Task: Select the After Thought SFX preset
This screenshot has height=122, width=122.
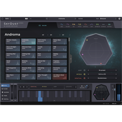Action: [x=44, y=76]
